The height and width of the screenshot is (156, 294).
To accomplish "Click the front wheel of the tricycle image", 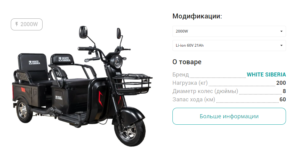I will pos(130,132).
